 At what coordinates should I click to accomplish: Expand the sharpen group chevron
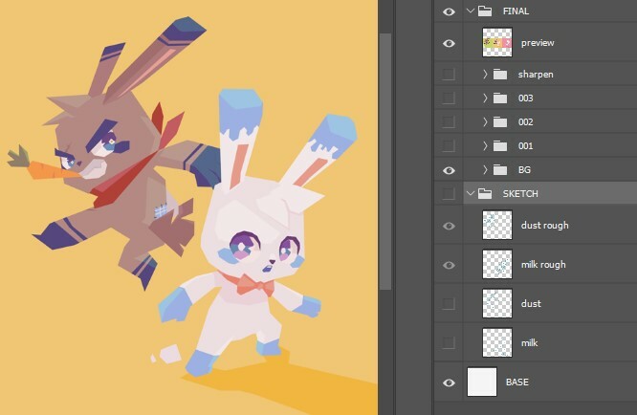point(485,74)
